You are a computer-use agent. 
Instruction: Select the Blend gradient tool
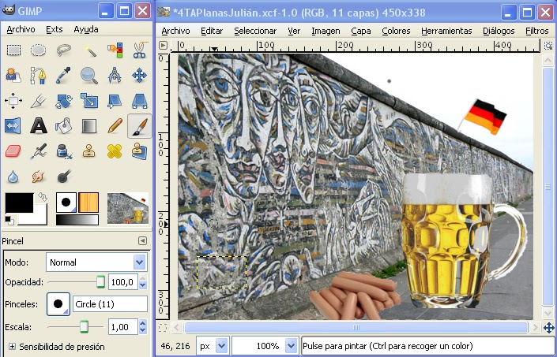pyautogui.click(x=89, y=126)
